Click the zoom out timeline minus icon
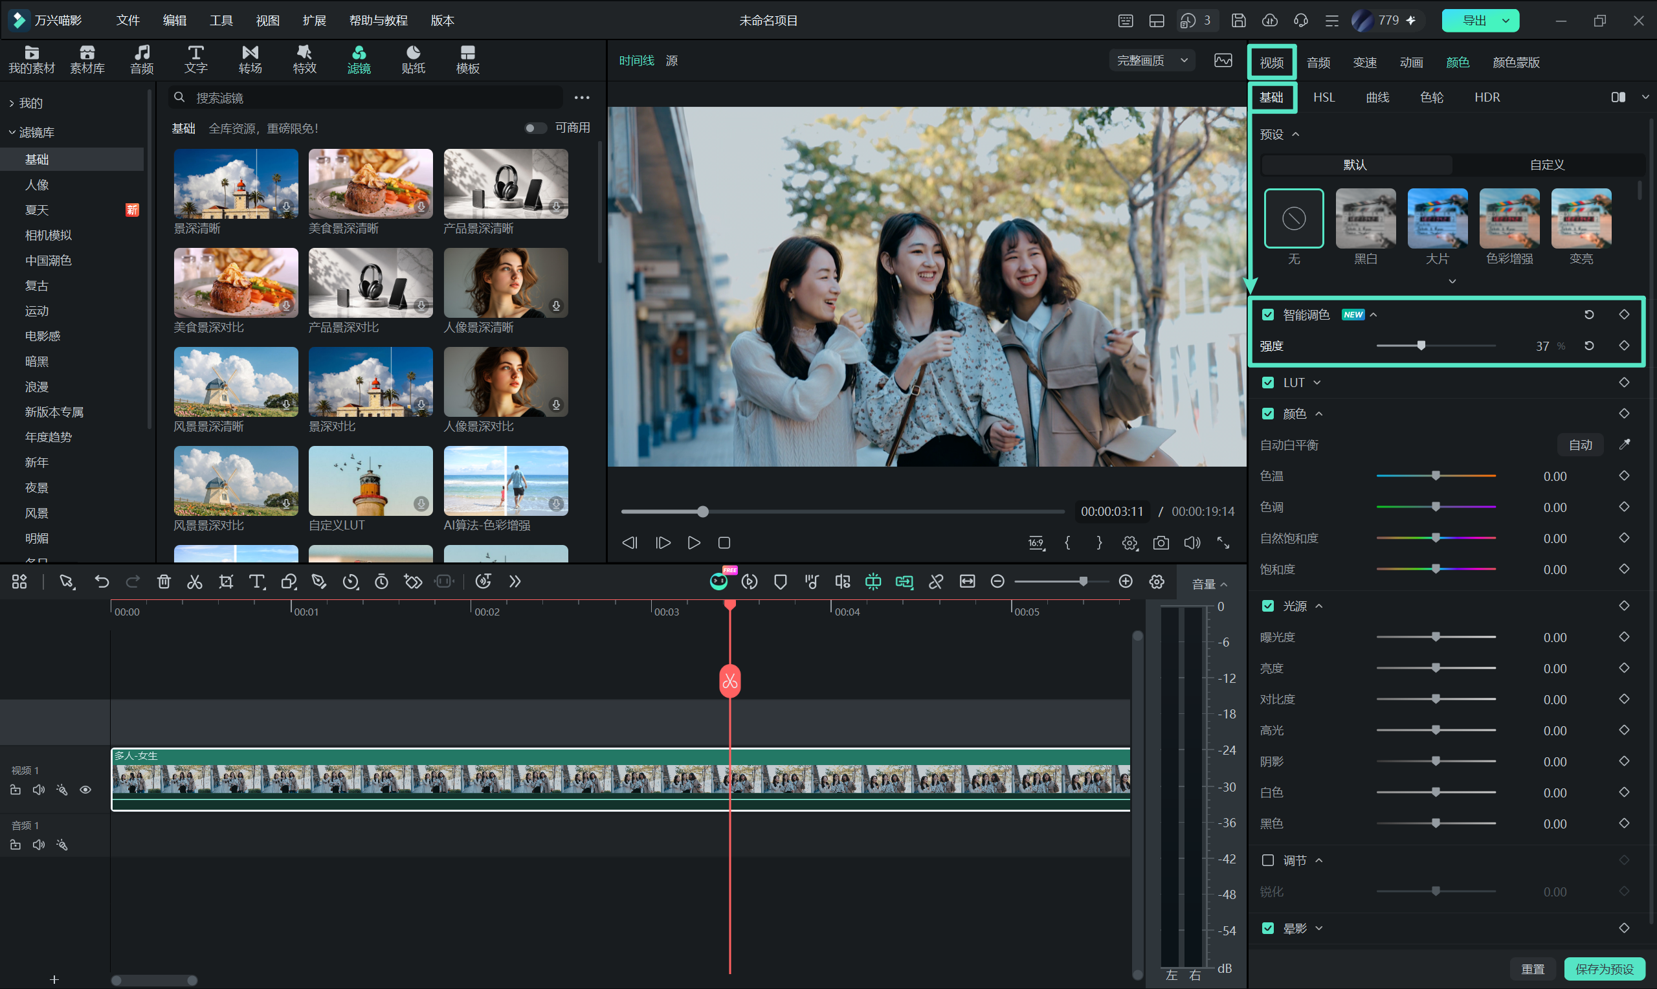This screenshot has height=989, width=1657. coord(997,582)
